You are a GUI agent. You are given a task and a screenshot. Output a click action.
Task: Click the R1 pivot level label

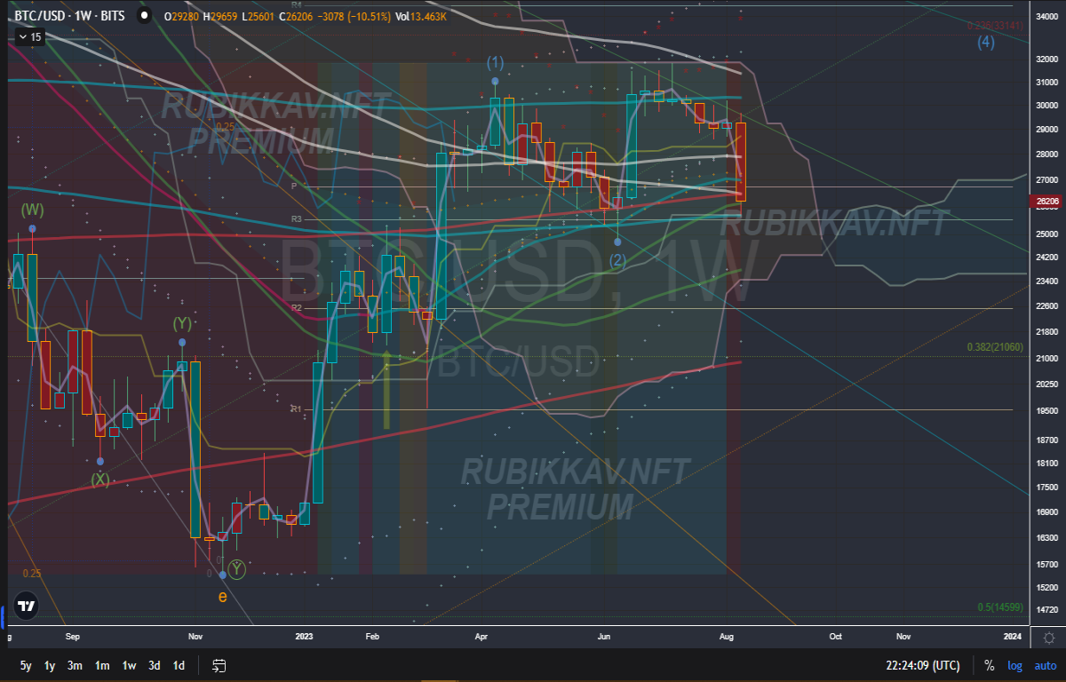click(x=297, y=408)
